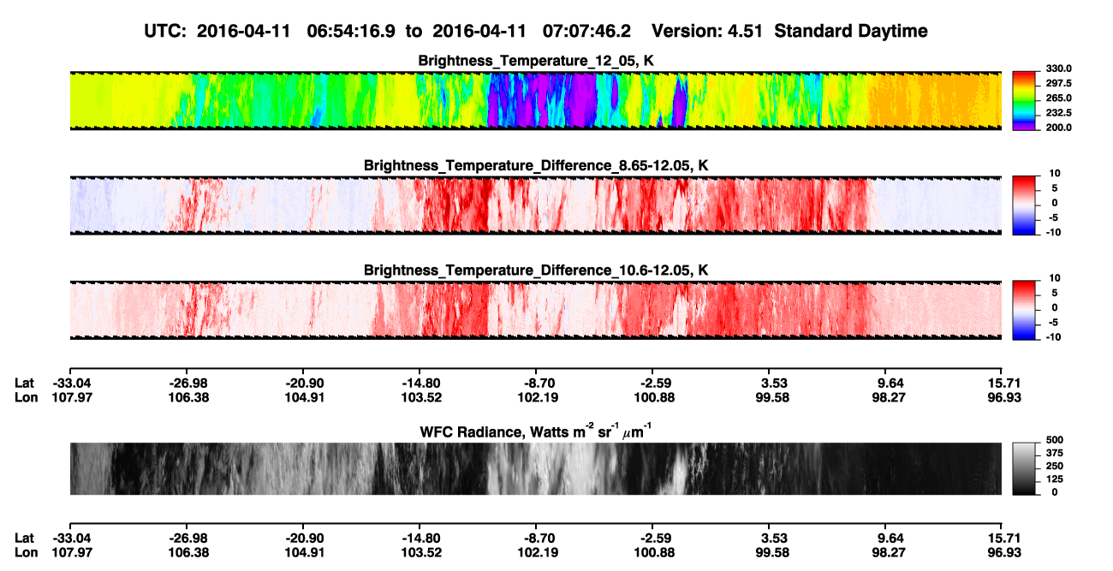1113x571 pixels.
Task: Click the "-10" tick on the 8.65-12.05 color bar
Action: [x=1053, y=232]
